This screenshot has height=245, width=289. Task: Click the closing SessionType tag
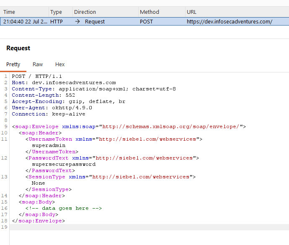click(49, 189)
